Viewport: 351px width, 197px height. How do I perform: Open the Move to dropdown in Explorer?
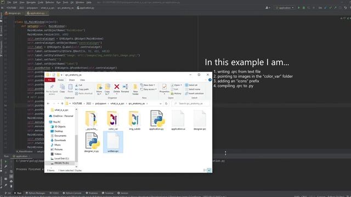click(x=99, y=89)
